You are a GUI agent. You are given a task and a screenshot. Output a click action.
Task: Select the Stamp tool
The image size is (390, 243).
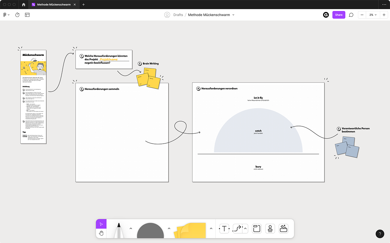tap(270, 228)
